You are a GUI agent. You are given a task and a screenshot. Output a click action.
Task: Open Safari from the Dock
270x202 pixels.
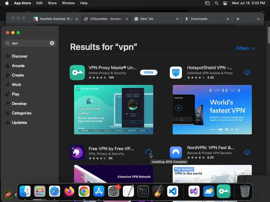54,191
